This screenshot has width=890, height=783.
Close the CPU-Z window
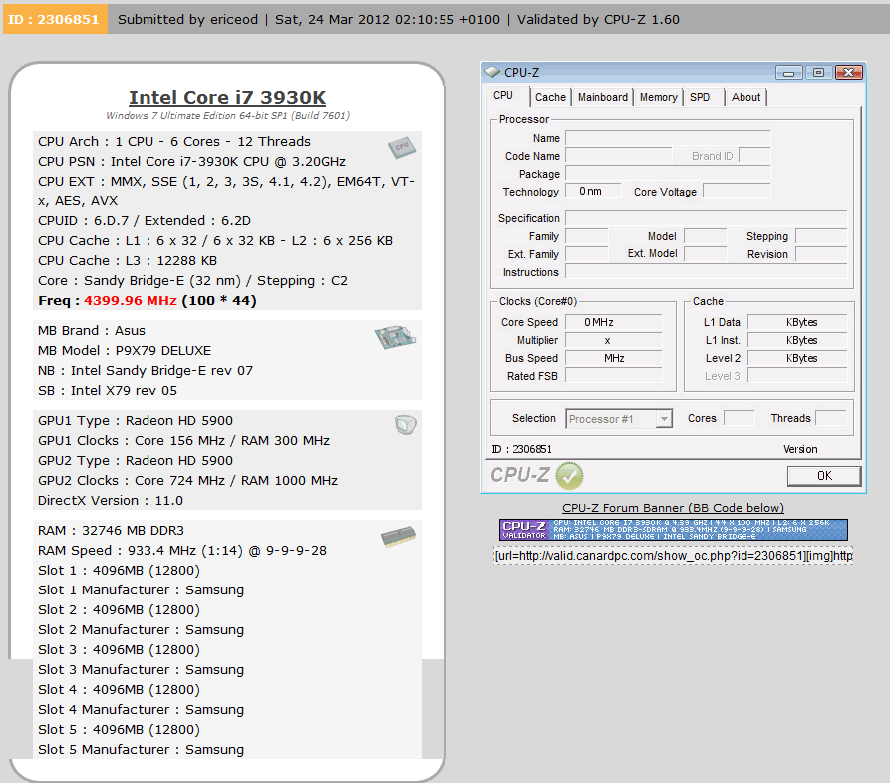[848, 73]
